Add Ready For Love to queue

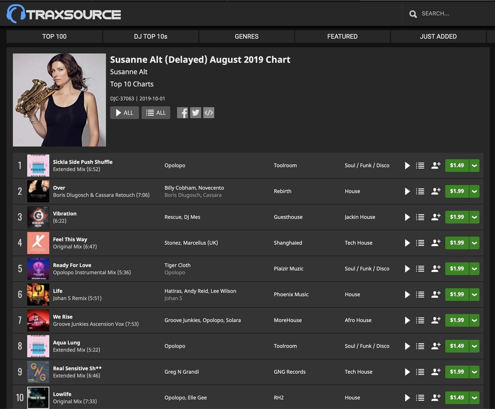tap(420, 269)
